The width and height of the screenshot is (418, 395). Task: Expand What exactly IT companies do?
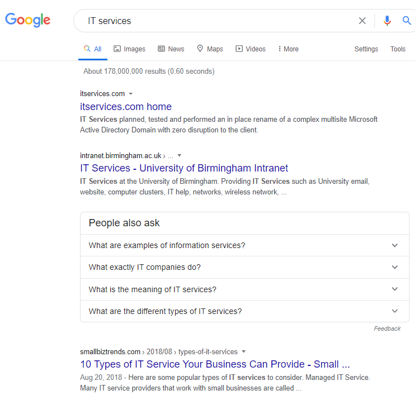point(245,267)
